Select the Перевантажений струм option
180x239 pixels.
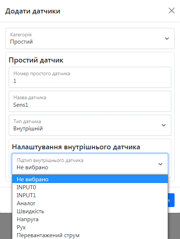[90, 235]
